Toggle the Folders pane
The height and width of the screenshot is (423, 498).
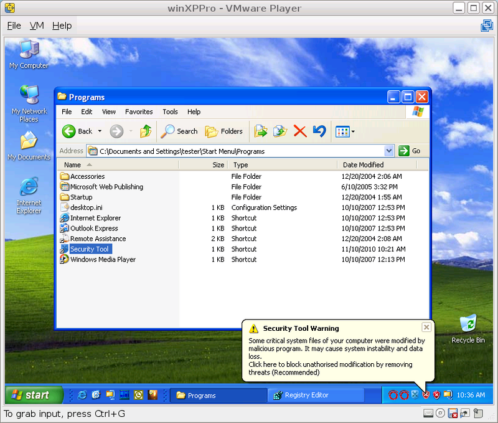click(223, 131)
